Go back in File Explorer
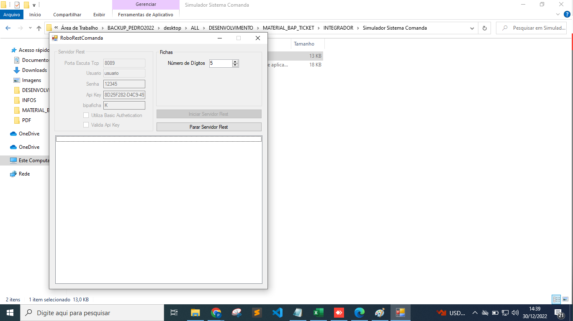The image size is (573, 321). coord(8,28)
